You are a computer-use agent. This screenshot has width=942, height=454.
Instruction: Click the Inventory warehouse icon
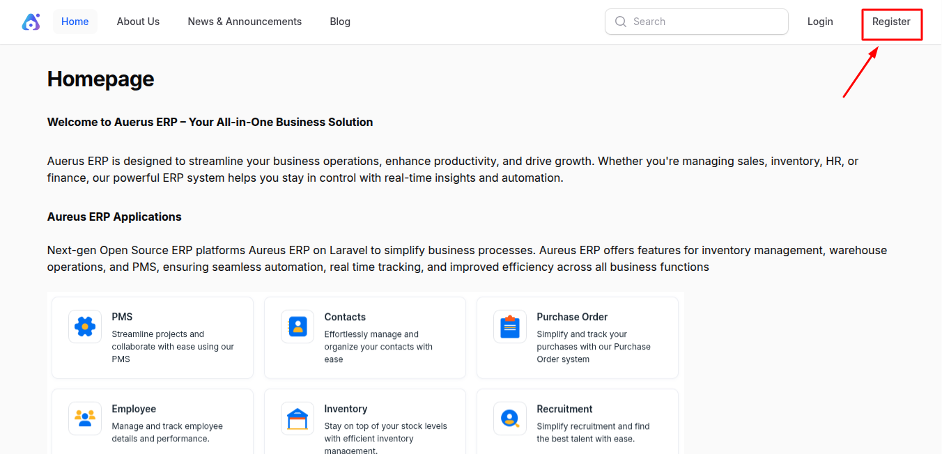tap(298, 418)
